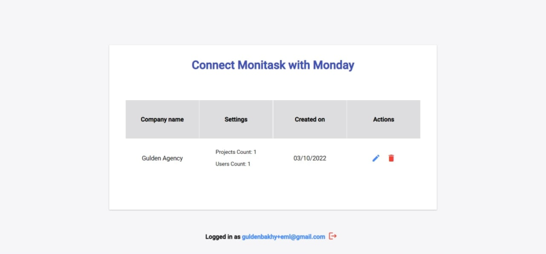Click the "Logged in as" label
The width and height of the screenshot is (546, 254).
(222, 236)
